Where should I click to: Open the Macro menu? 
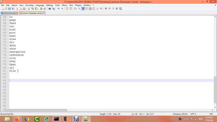[x=64, y=5]
